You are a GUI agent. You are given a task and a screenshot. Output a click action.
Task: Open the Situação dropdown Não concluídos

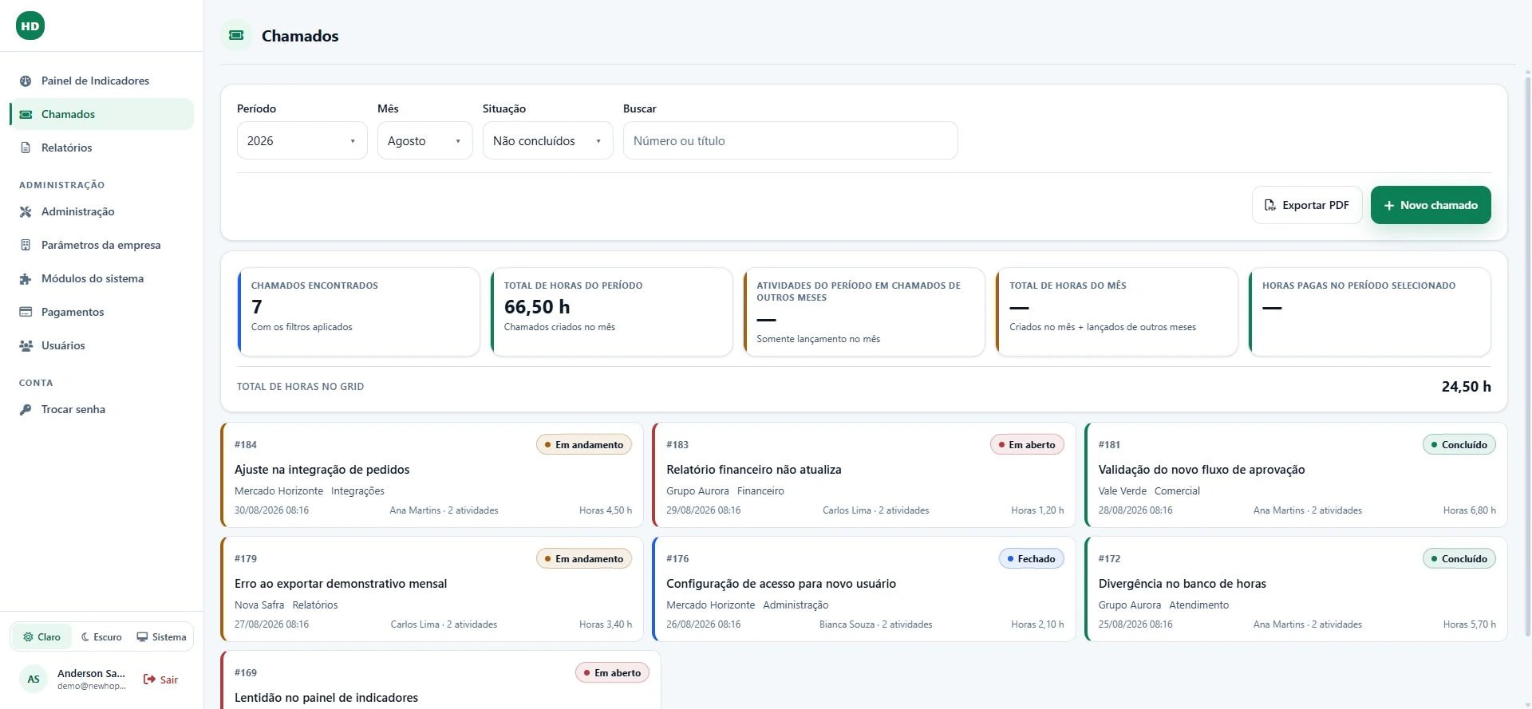click(547, 140)
